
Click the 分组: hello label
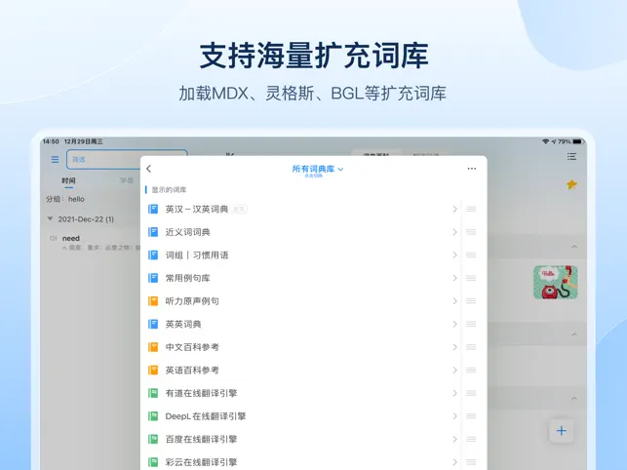click(x=65, y=199)
